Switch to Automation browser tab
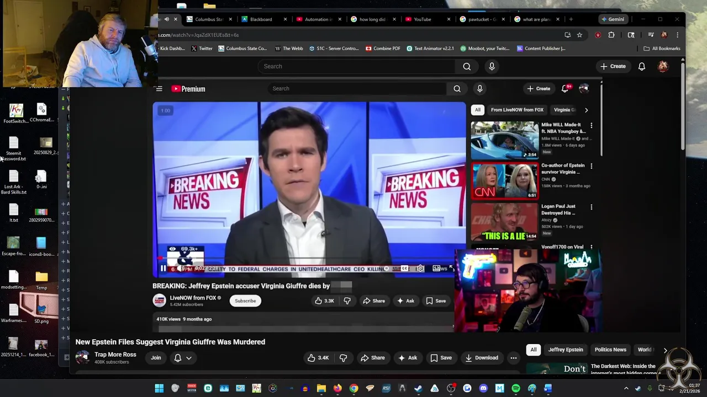 coord(319,19)
